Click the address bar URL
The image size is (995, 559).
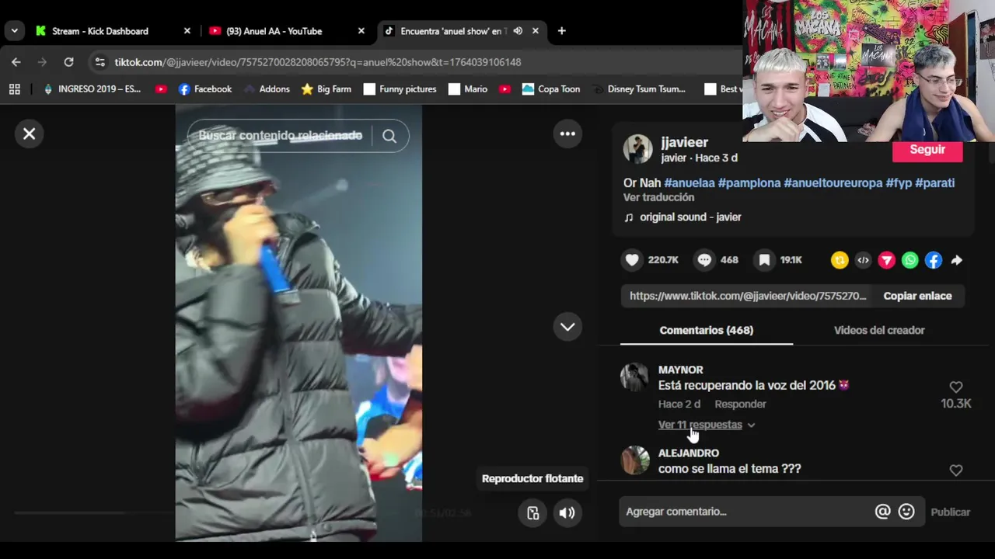(x=318, y=62)
